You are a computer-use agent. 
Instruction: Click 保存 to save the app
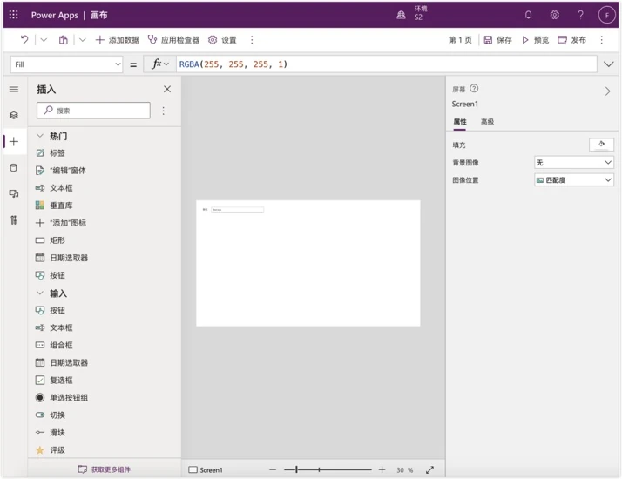pyautogui.click(x=497, y=40)
